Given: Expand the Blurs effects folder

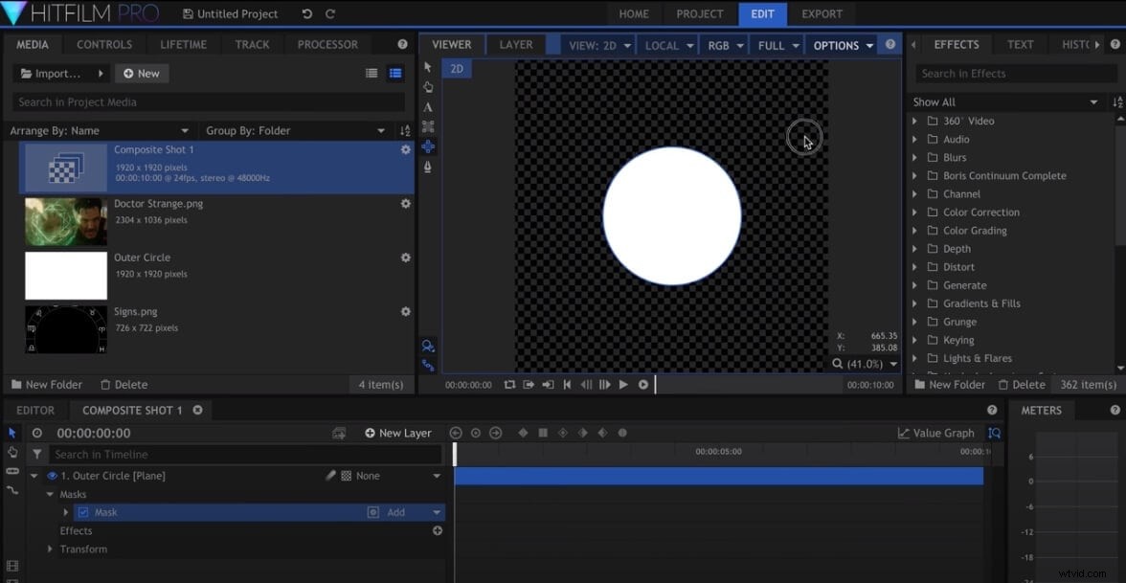Looking at the screenshot, I should [915, 157].
